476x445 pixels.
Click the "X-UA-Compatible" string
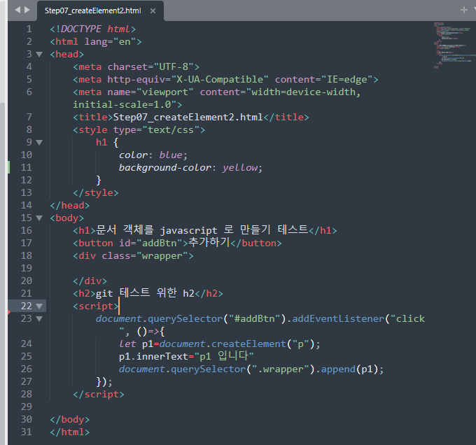pyautogui.click(x=220, y=80)
